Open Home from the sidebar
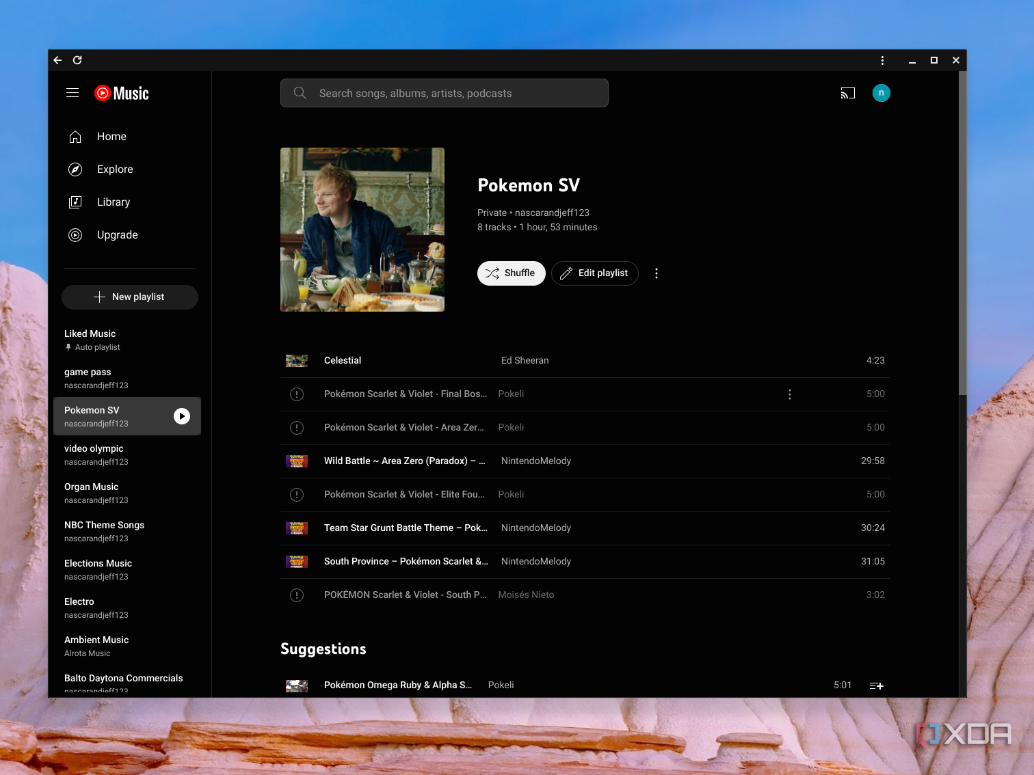The width and height of the screenshot is (1034, 775). coord(130,137)
